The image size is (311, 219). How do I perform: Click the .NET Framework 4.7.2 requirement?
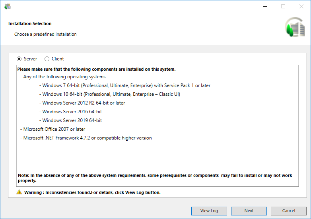click(x=87, y=138)
